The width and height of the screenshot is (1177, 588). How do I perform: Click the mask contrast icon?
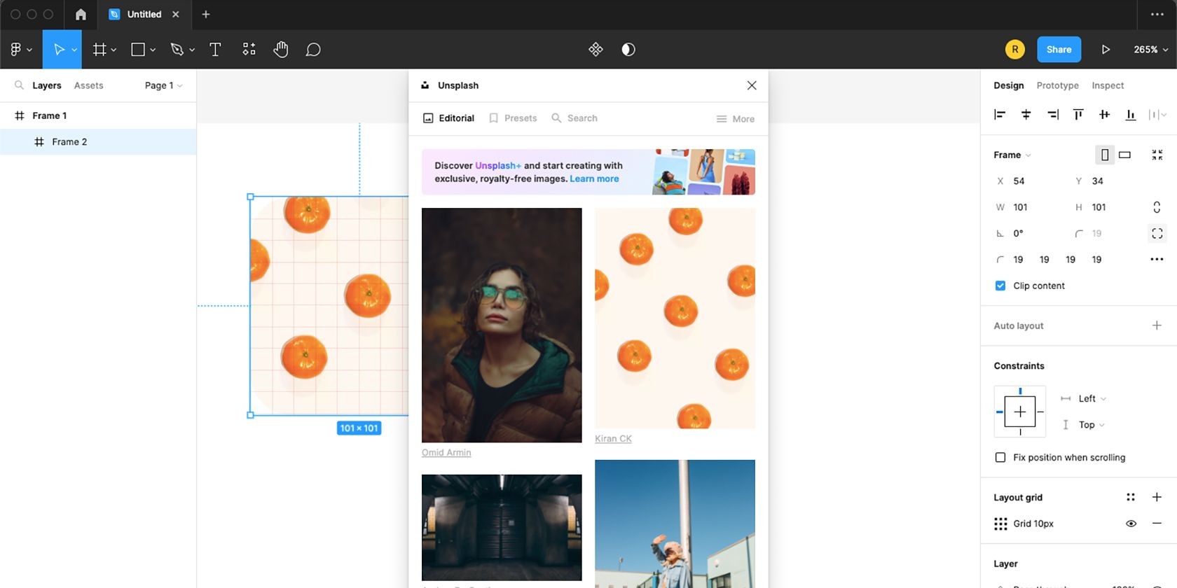628,49
